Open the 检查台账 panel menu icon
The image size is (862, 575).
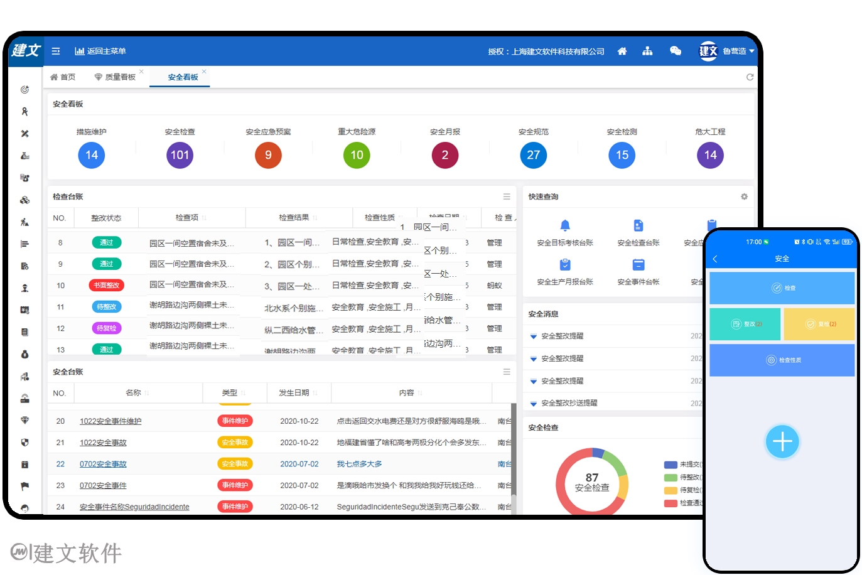(507, 196)
